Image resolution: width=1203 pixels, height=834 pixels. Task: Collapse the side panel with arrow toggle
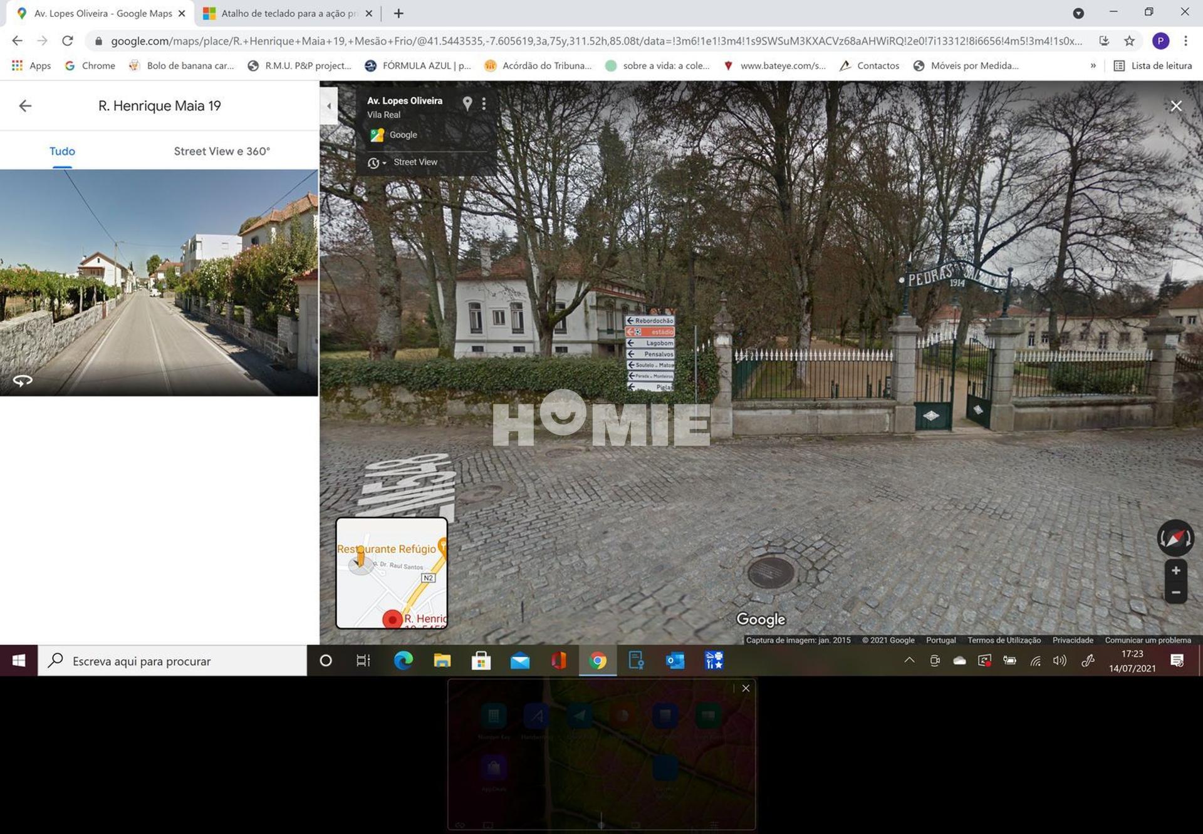[329, 106]
